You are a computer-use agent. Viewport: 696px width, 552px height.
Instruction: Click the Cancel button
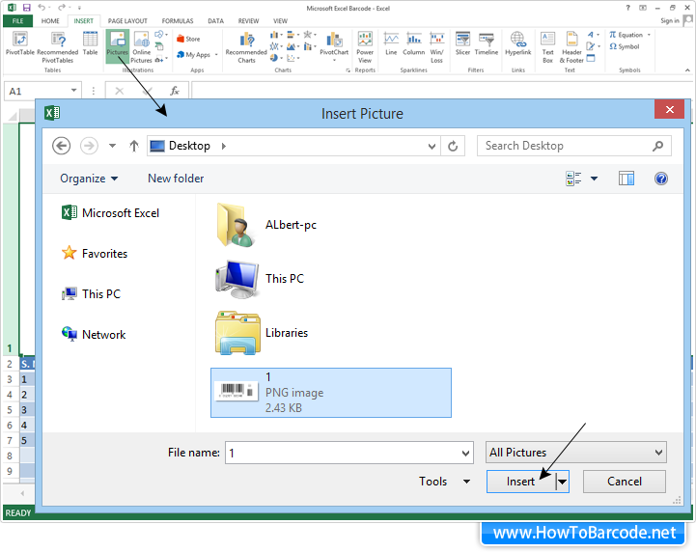(x=625, y=482)
